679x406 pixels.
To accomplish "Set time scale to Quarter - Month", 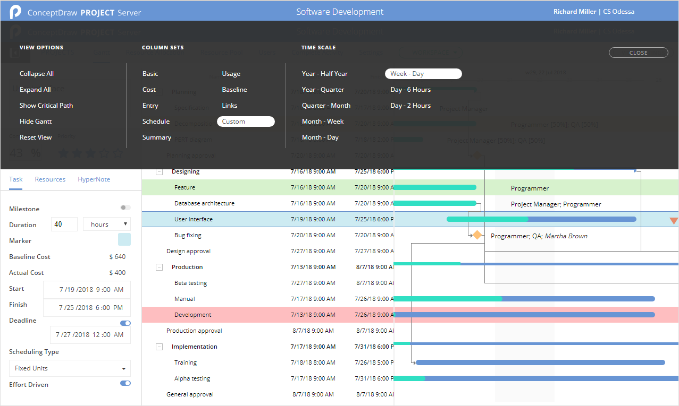I will pos(326,106).
